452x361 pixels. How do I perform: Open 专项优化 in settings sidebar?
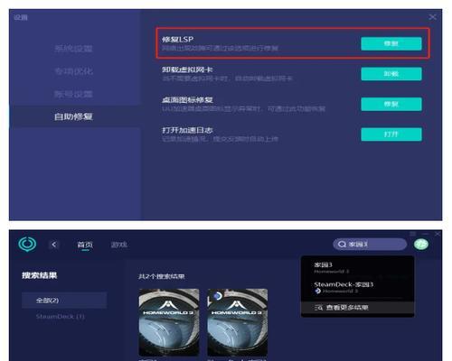(x=73, y=71)
